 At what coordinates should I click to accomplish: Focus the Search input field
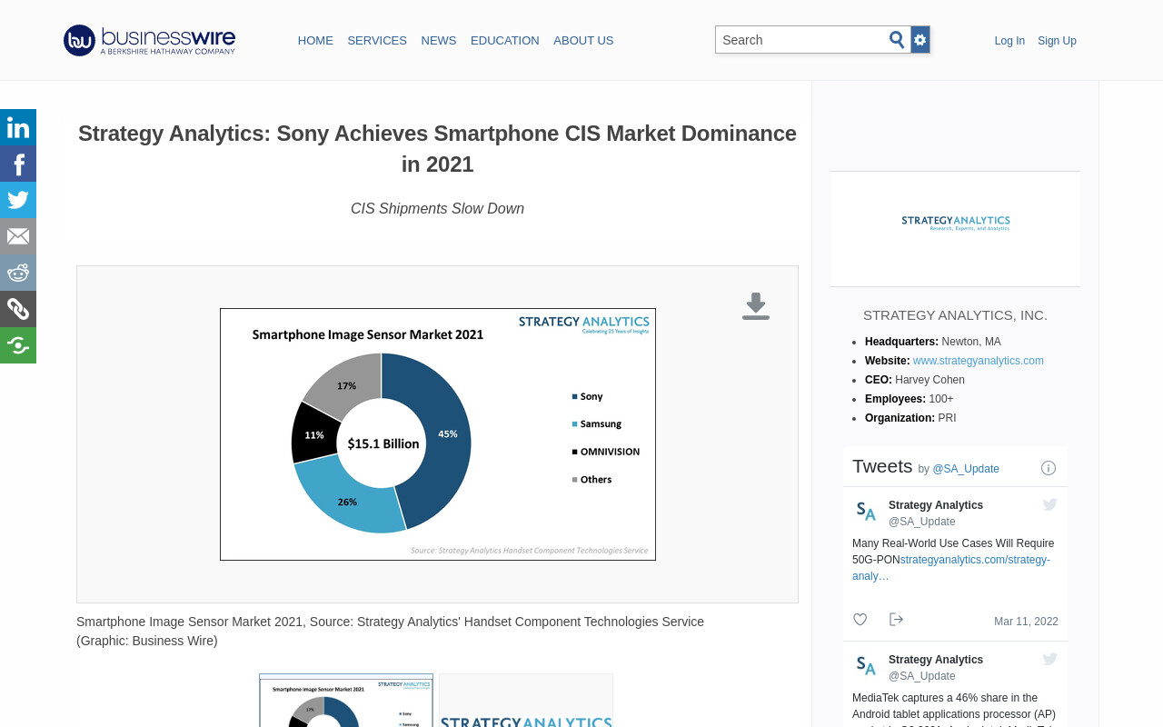tap(801, 40)
